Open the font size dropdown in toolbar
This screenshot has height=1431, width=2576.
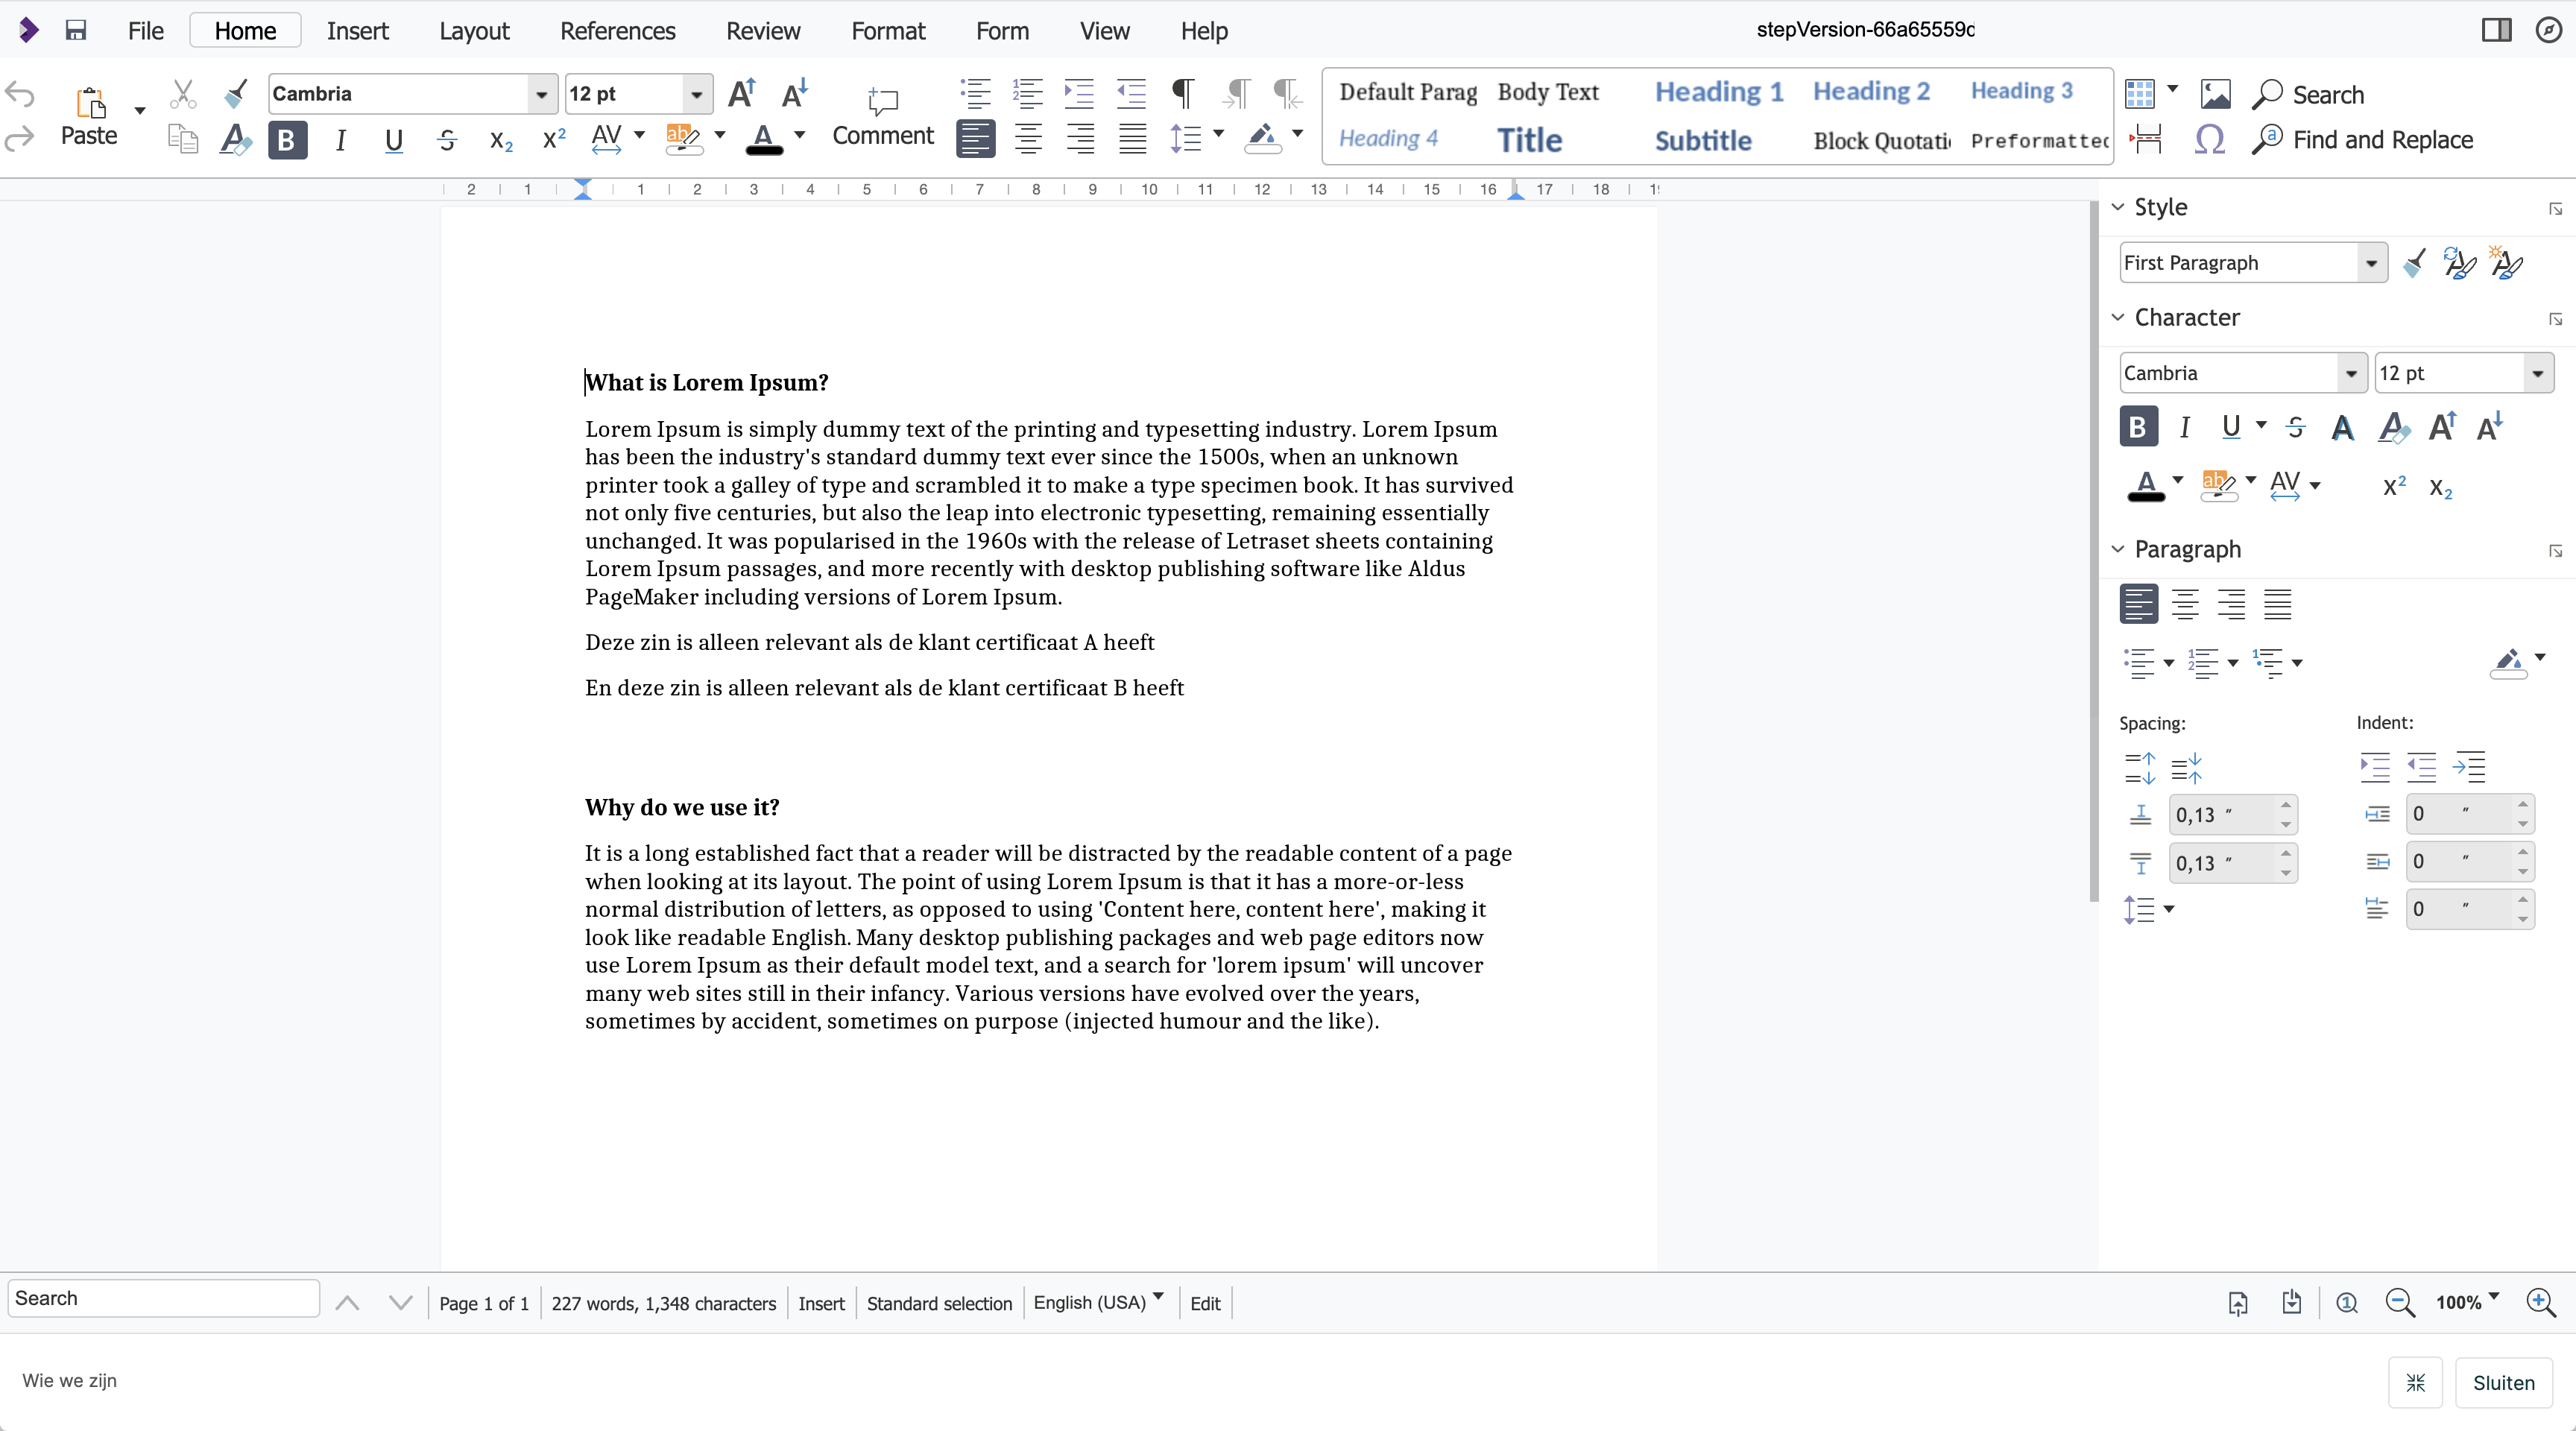(696, 94)
